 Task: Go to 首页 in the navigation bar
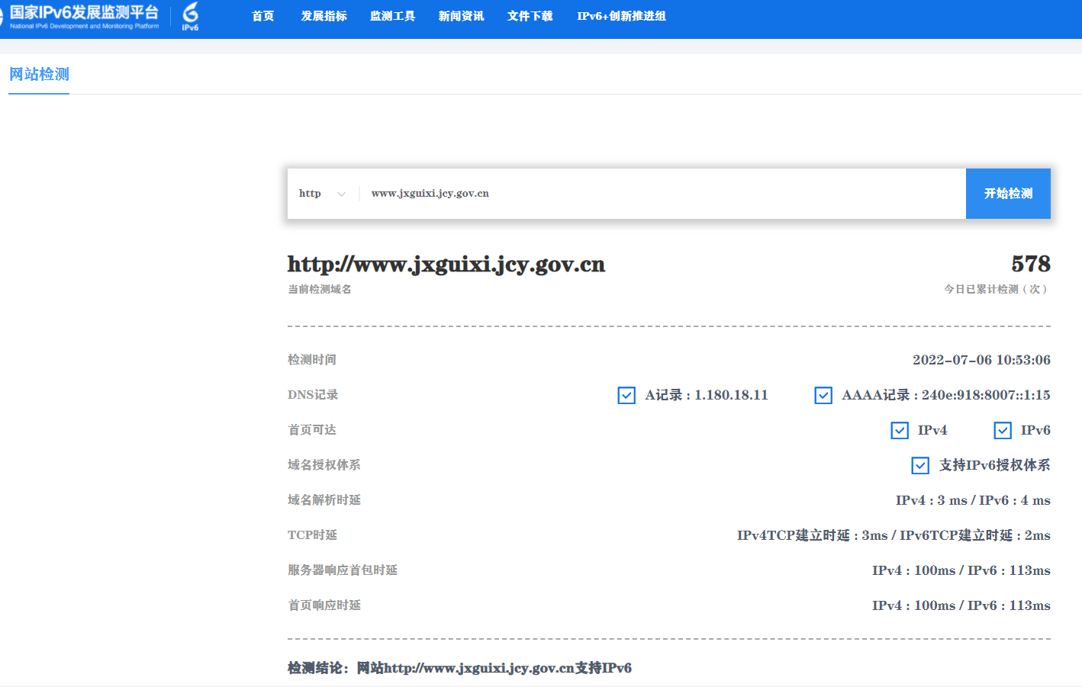click(262, 16)
